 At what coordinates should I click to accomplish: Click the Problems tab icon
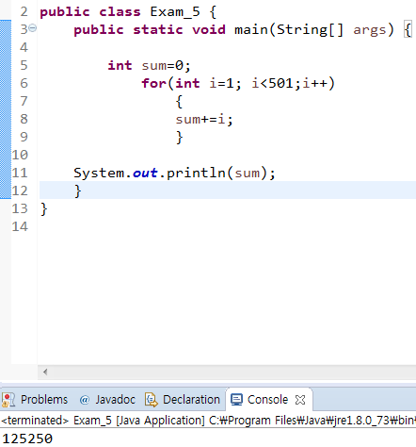pyautogui.click(x=8, y=400)
